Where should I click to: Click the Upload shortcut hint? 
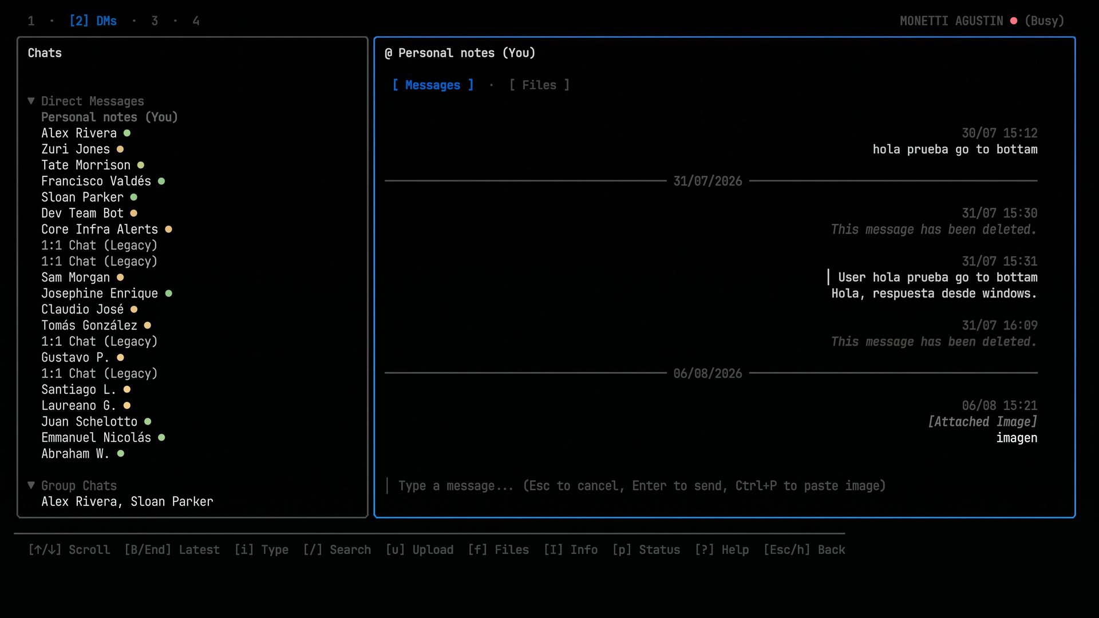tap(420, 549)
